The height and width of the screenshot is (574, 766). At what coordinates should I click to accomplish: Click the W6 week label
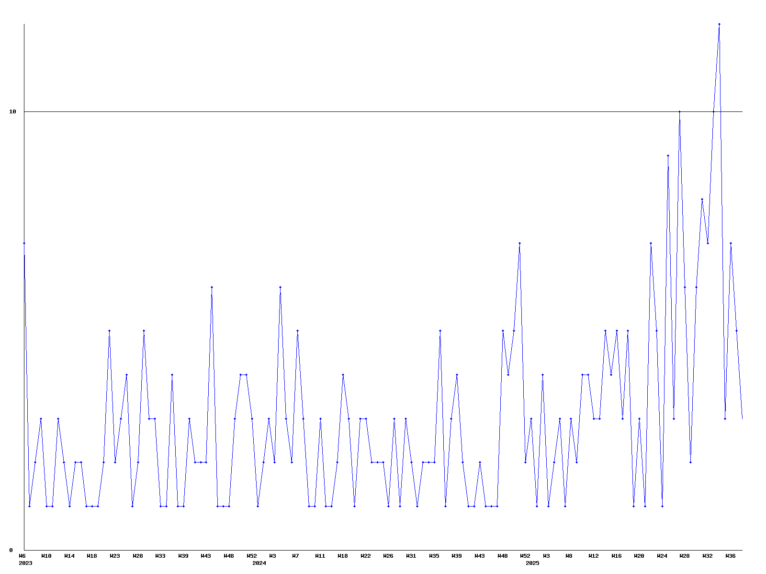22,556
